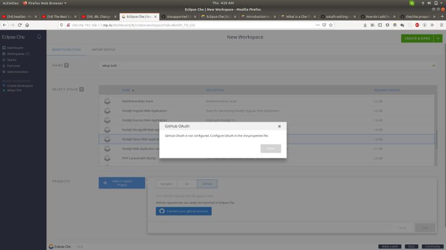
Task: Click the Close button in OAuth dialog
Action: click(270, 148)
